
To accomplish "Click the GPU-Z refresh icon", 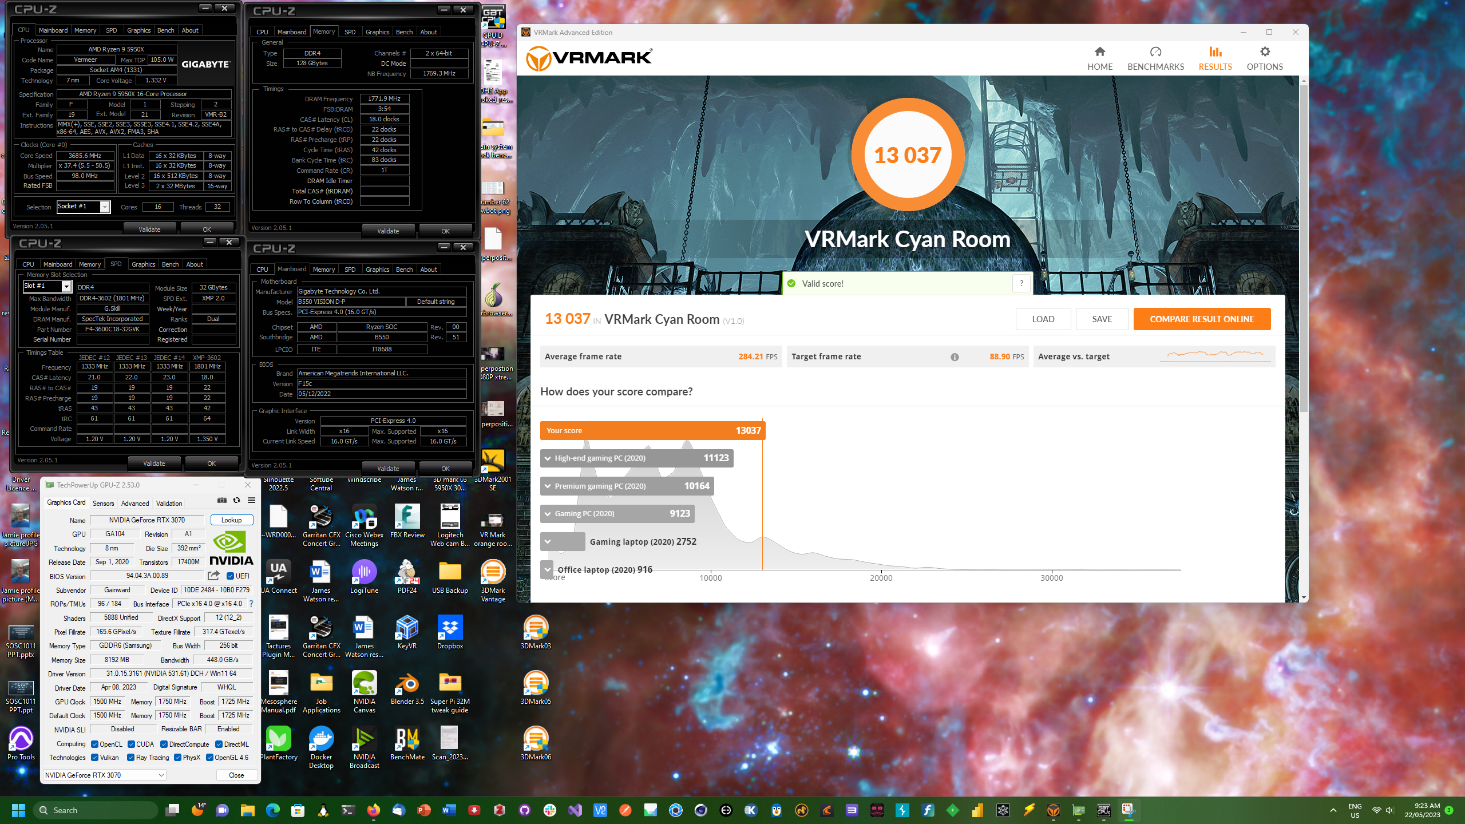I will pos(236,500).
